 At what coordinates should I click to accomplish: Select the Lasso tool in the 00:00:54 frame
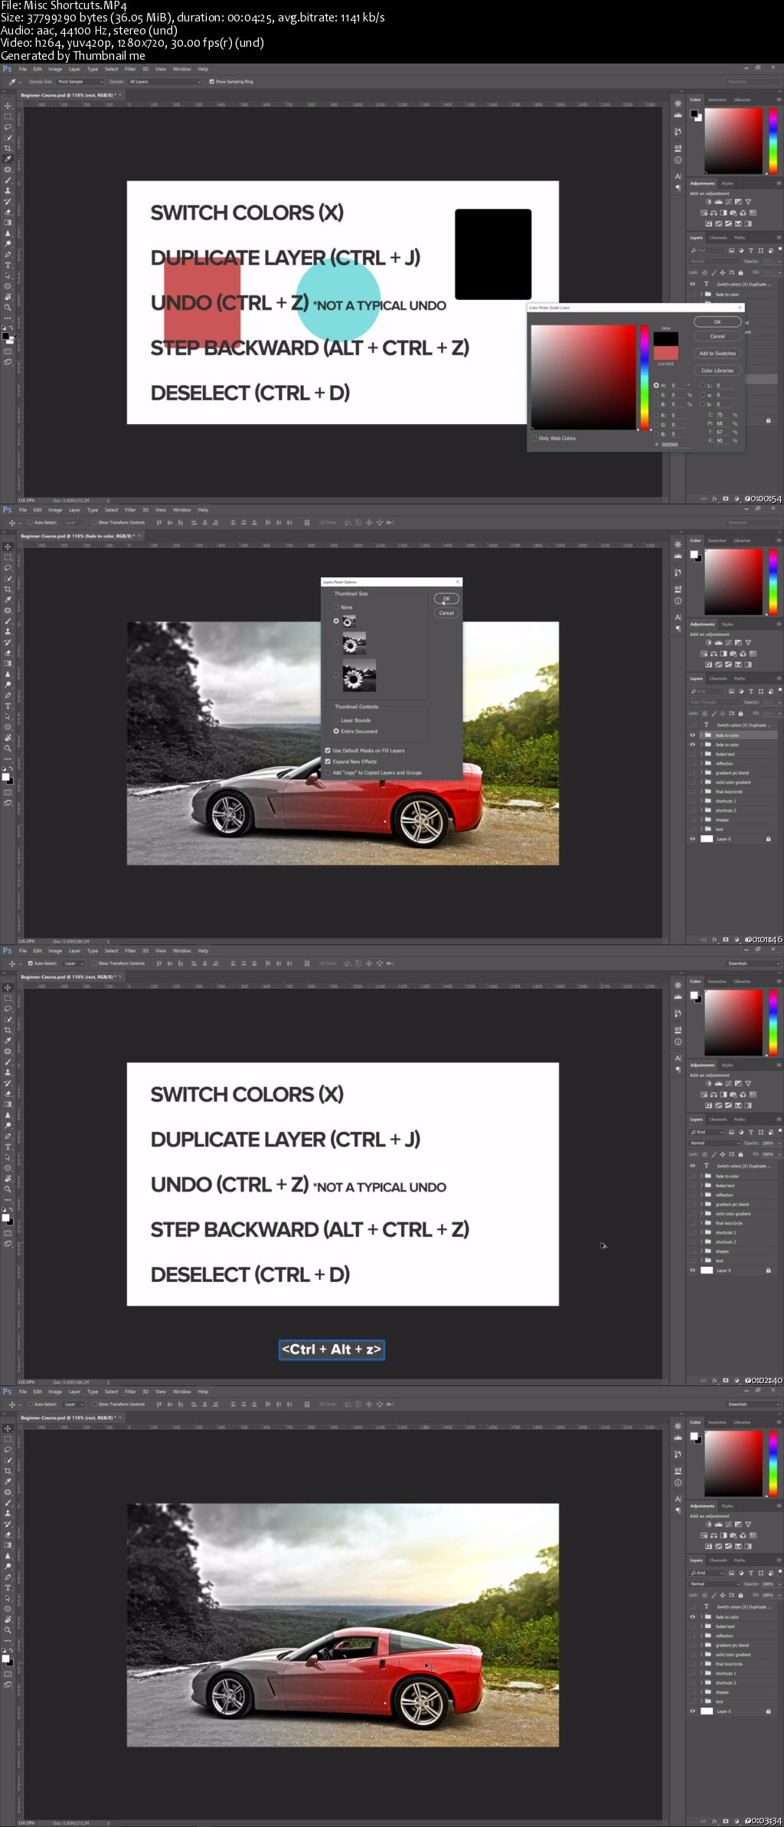pos(8,127)
